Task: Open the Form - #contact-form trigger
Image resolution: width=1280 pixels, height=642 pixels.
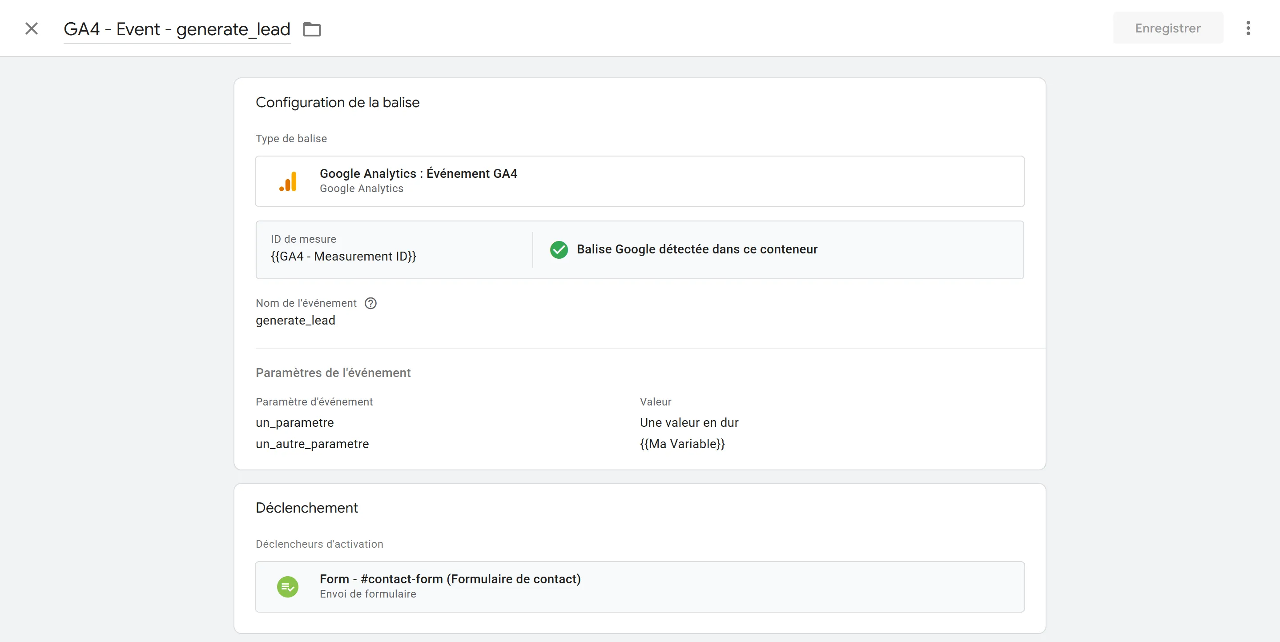Action: [x=640, y=587]
